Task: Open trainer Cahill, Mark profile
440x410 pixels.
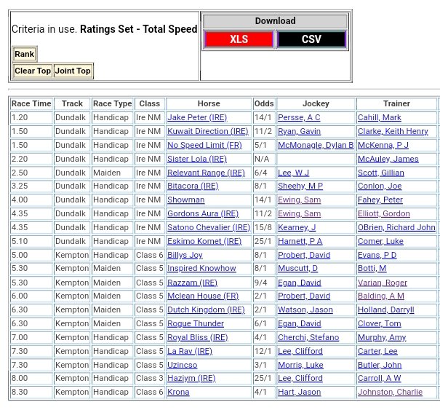Action: (x=379, y=118)
